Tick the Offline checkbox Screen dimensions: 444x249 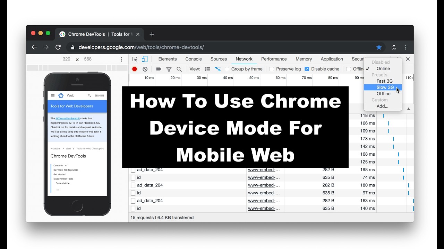click(349, 69)
